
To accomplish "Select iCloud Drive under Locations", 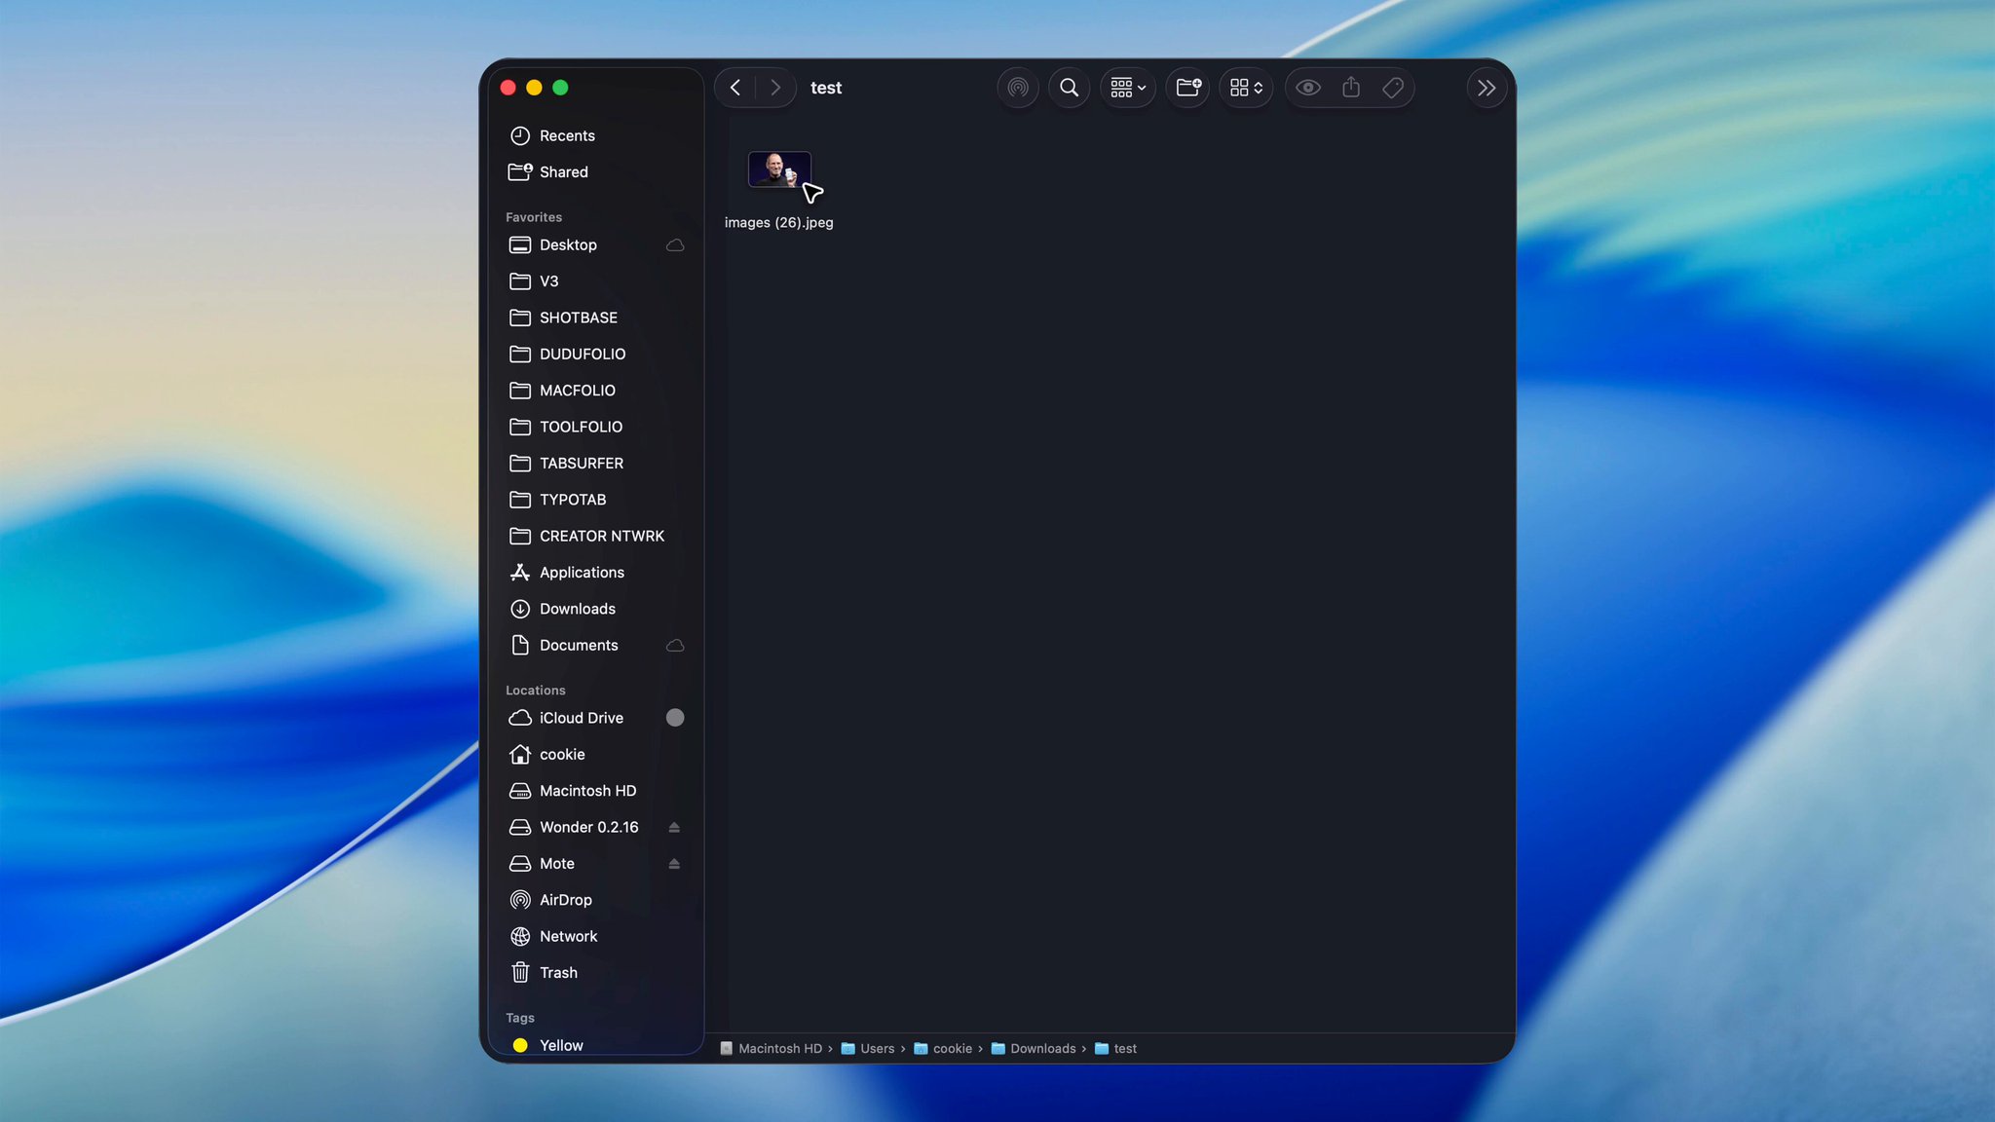I will (596, 718).
